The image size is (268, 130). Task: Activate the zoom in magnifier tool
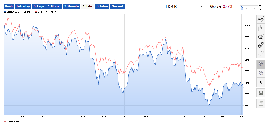(261, 64)
